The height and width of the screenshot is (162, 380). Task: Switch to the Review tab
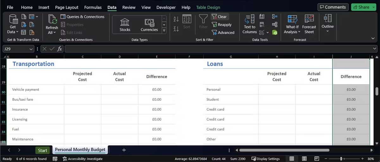(x=129, y=7)
